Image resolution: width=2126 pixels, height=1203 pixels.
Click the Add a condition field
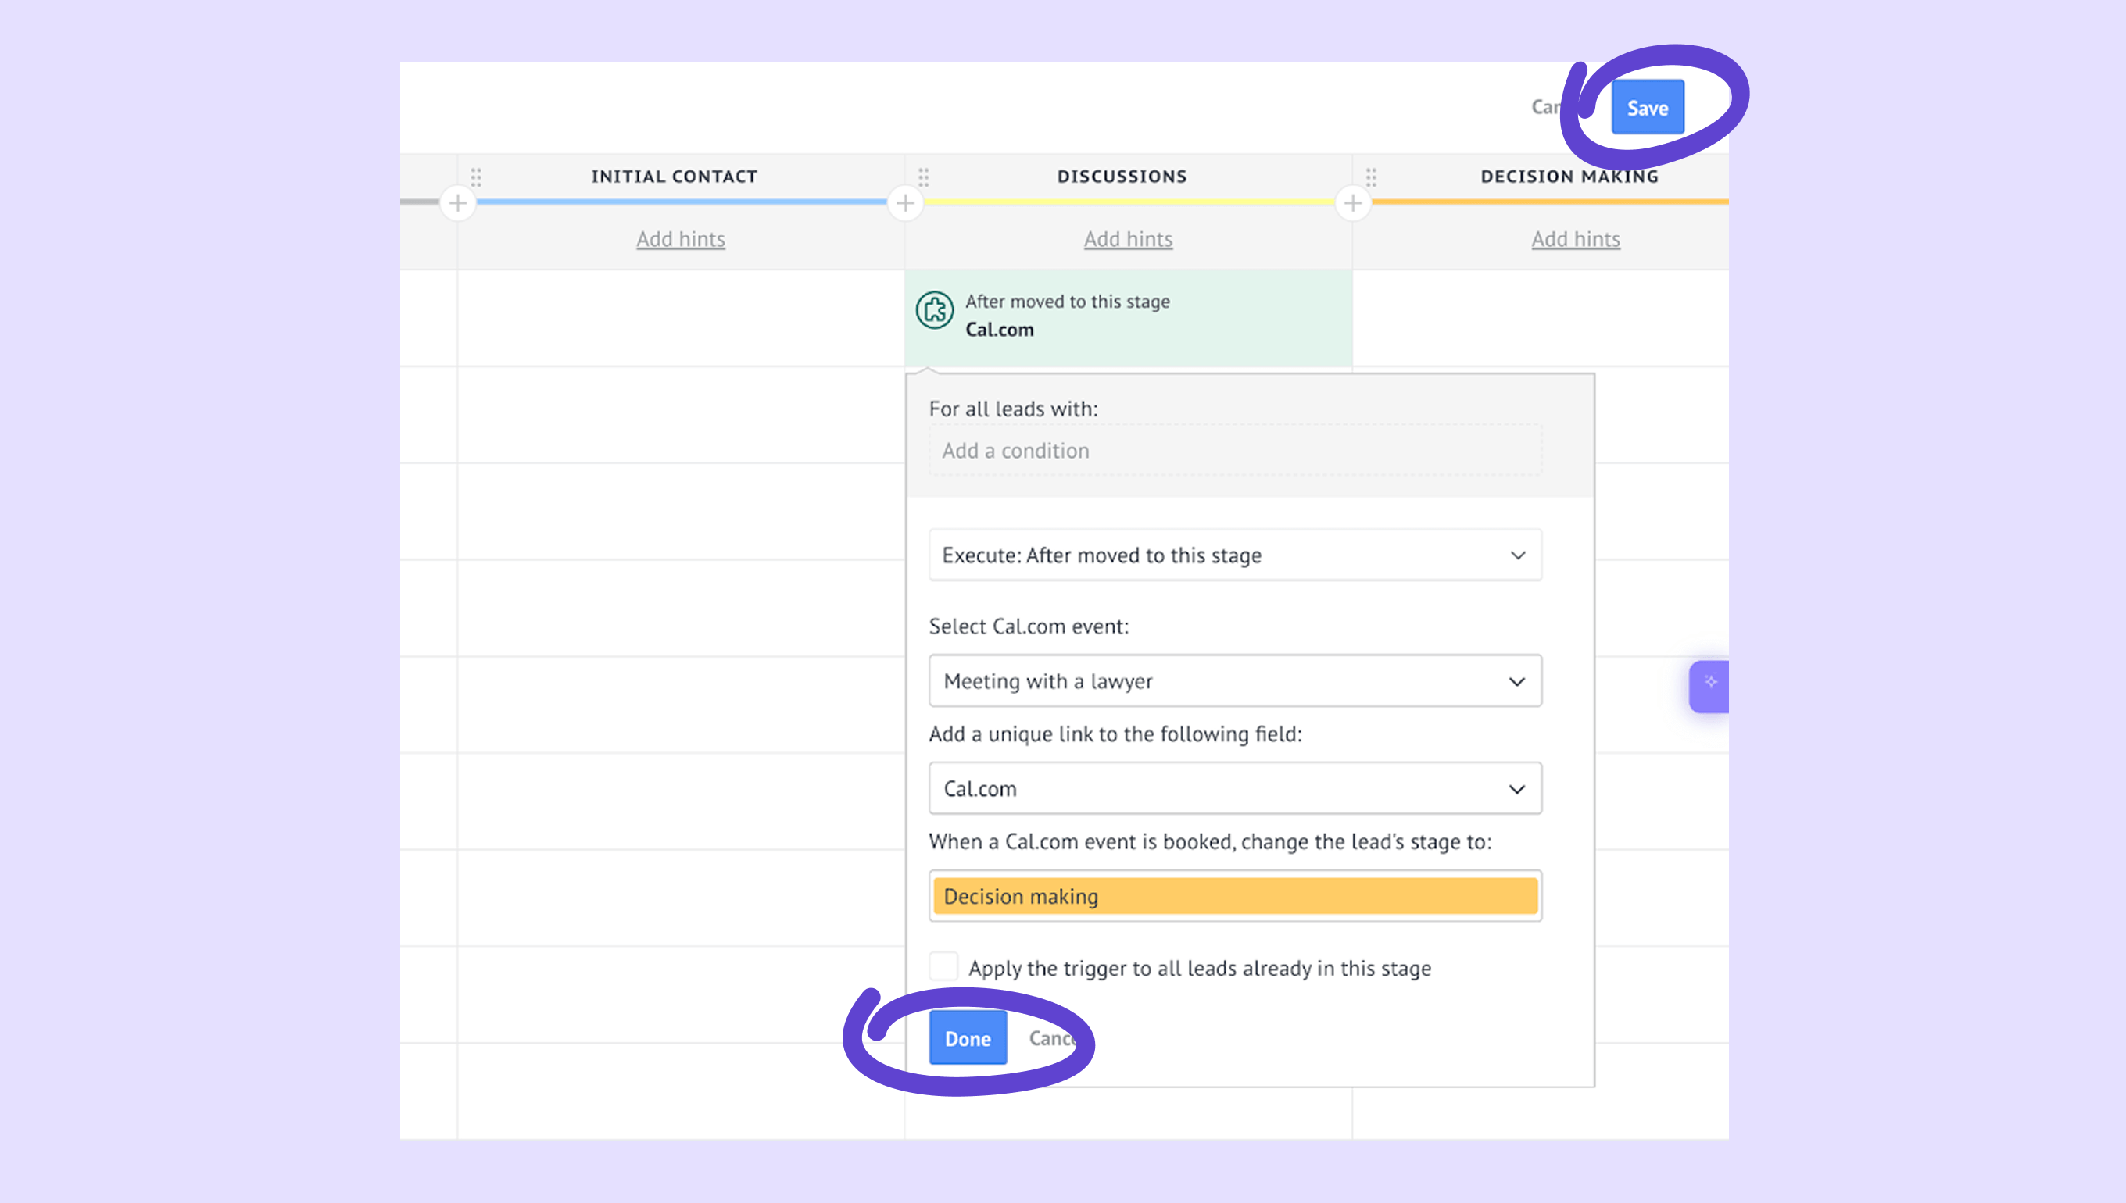1235,450
